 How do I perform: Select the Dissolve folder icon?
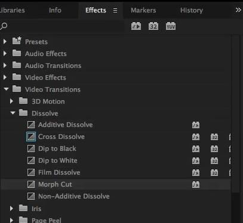(23, 113)
